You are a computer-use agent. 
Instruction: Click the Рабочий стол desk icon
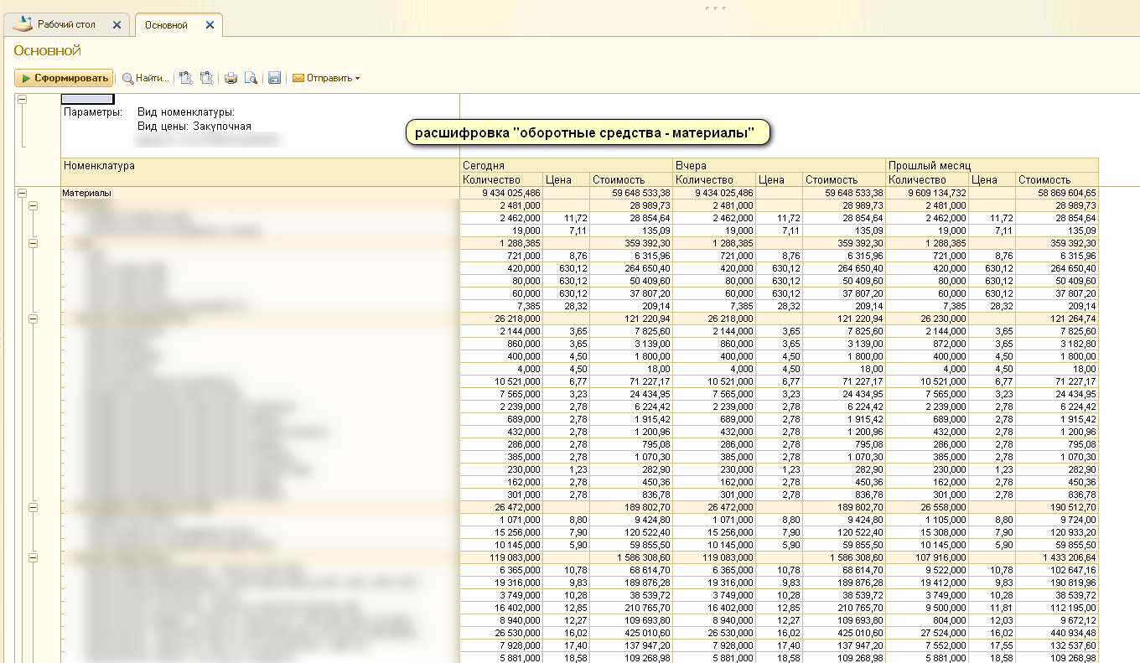click(x=23, y=24)
